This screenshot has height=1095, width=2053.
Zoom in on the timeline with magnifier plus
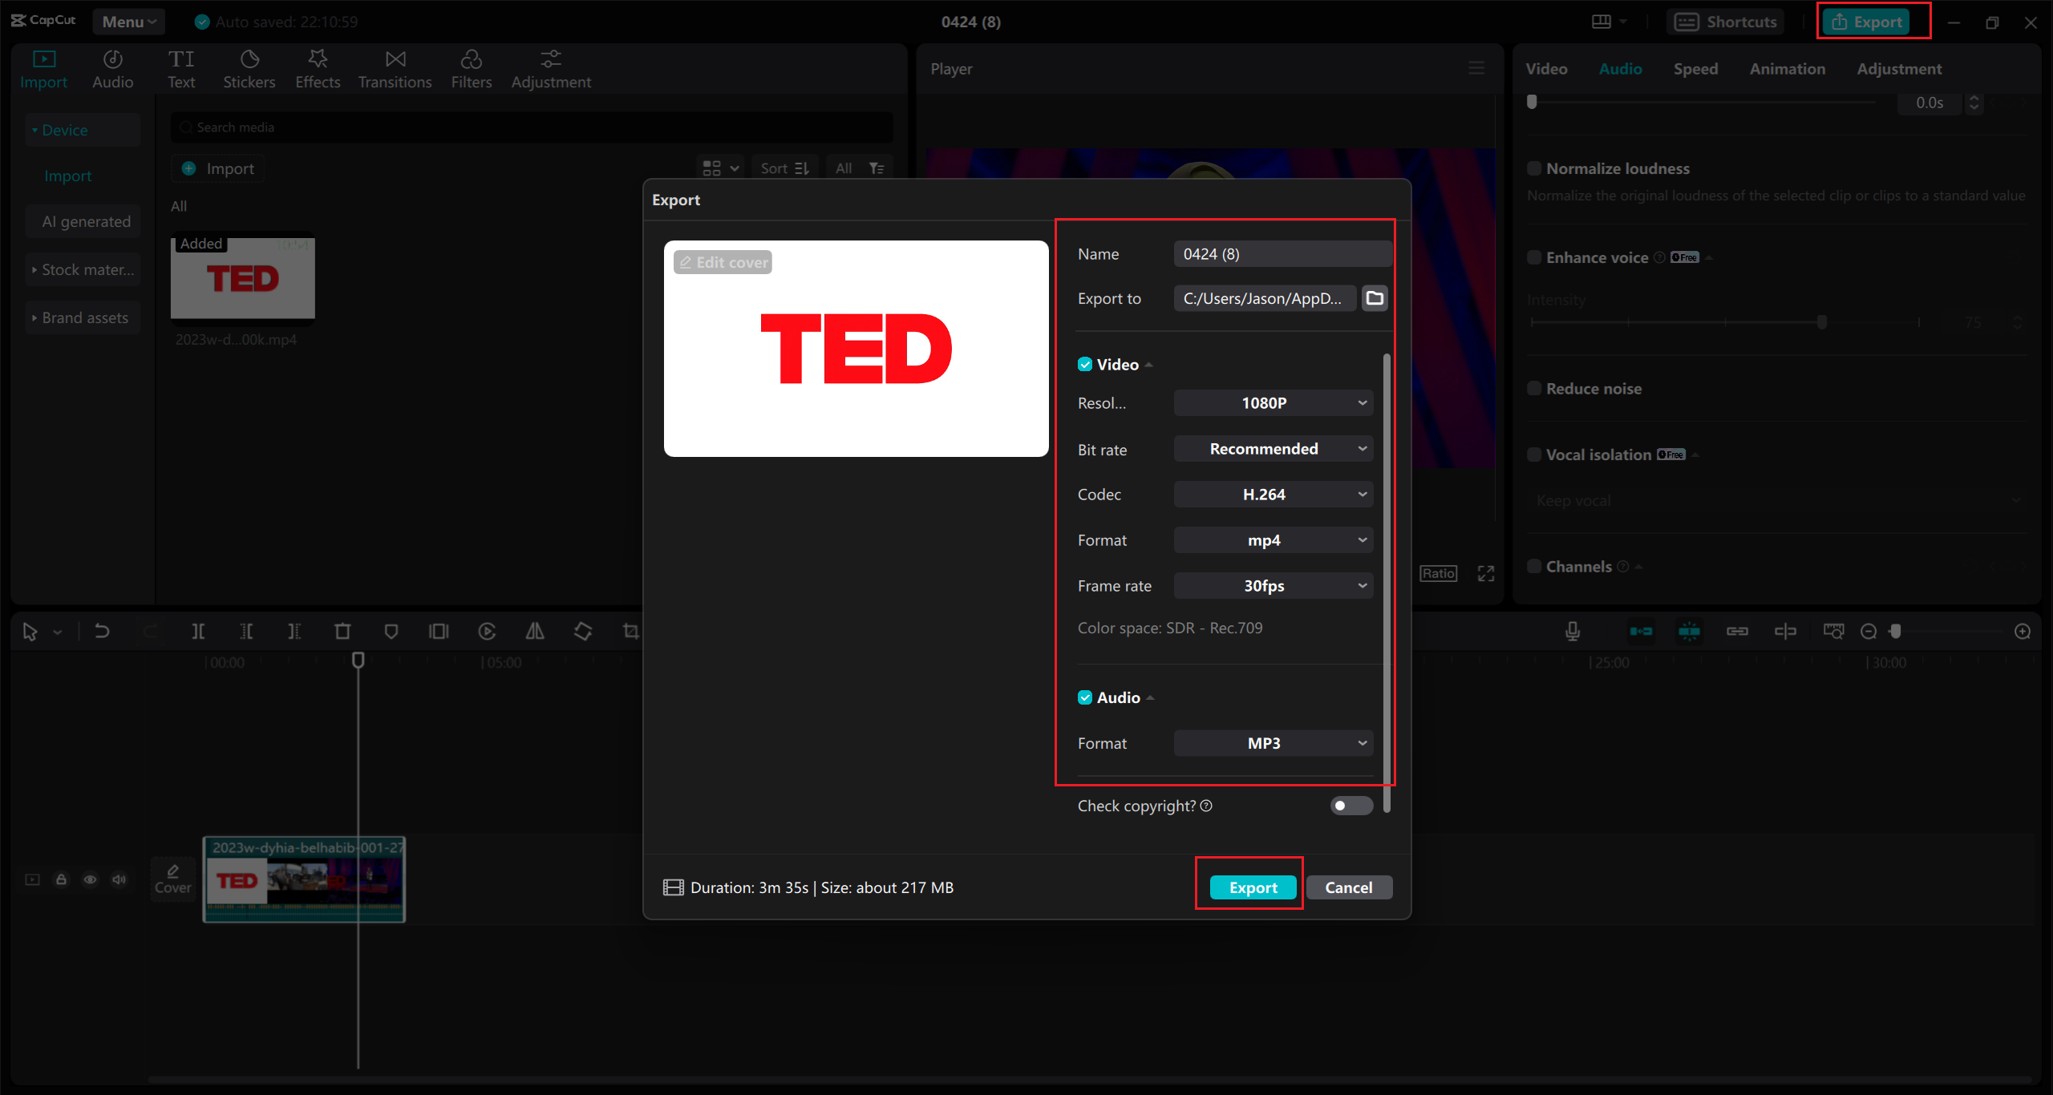(2023, 631)
